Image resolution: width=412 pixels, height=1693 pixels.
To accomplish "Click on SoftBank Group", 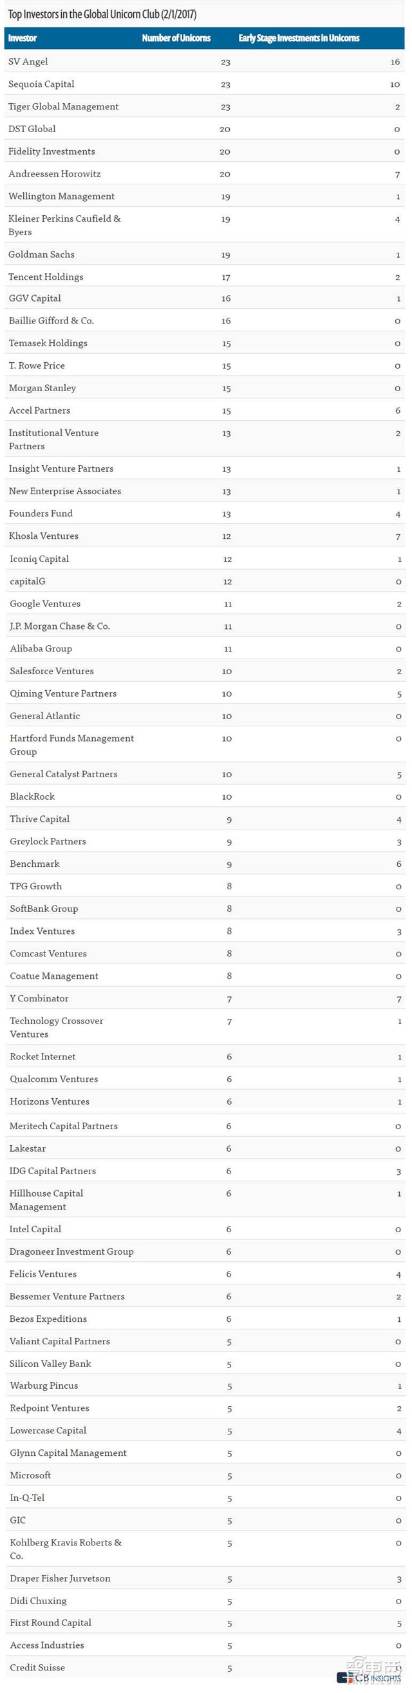I will (44, 909).
